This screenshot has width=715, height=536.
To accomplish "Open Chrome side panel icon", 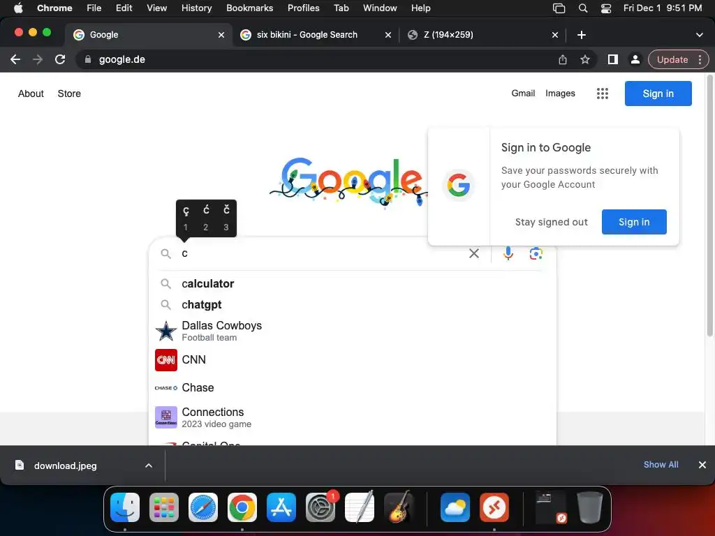I will coord(613,59).
